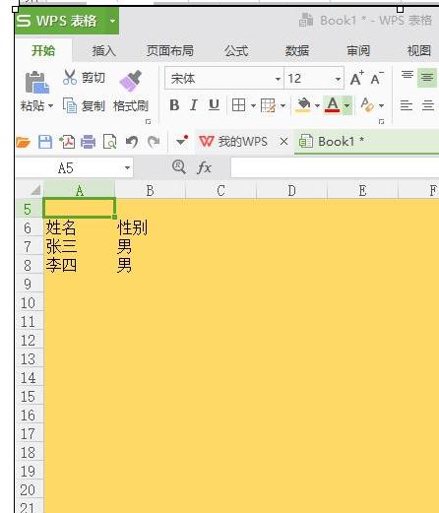Image resolution: width=439 pixels, height=513 pixels.
Task: Open the font name dropdown
Action: coord(278,79)
